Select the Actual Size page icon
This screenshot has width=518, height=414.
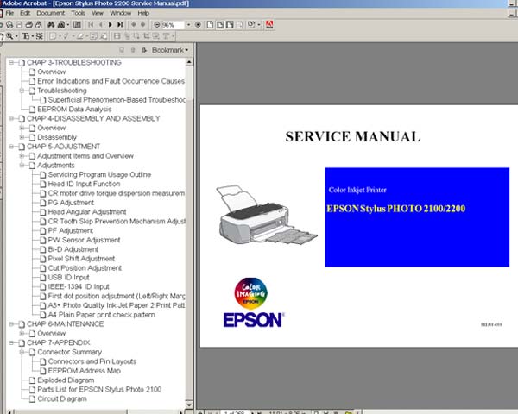(x=210, y=25)
